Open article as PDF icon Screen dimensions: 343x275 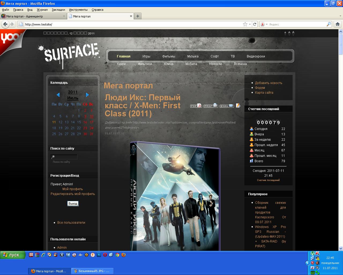[196, 106]
